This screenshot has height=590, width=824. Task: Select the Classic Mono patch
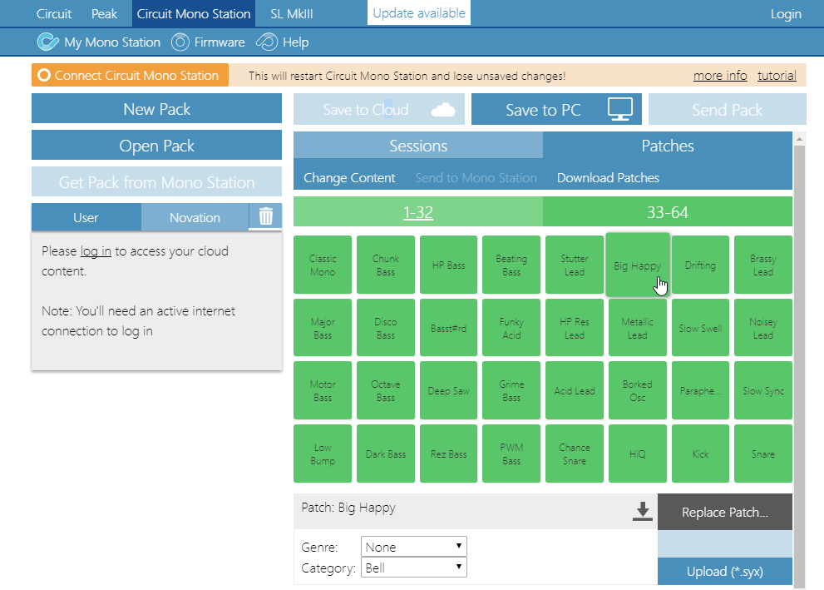323,265
